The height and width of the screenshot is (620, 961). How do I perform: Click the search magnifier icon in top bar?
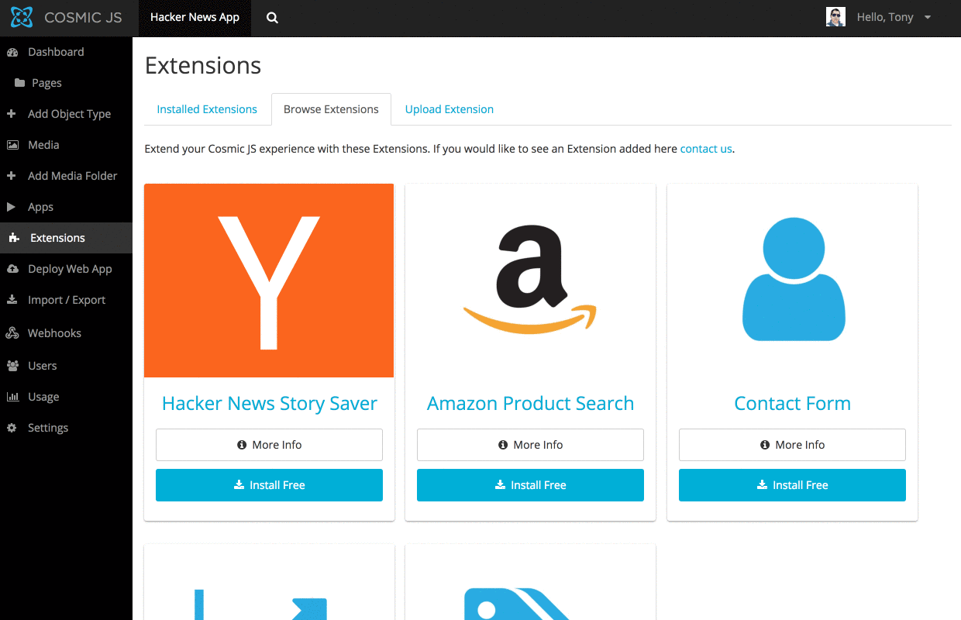[x=272, y=18]
